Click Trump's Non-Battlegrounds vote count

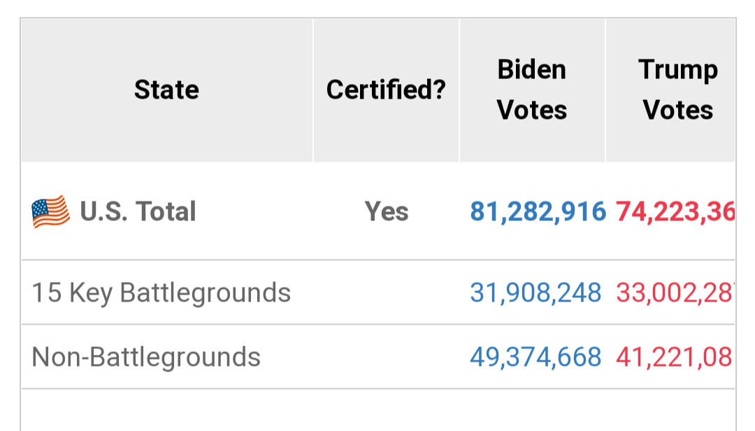pyautogui.click(x=674, y=358)
